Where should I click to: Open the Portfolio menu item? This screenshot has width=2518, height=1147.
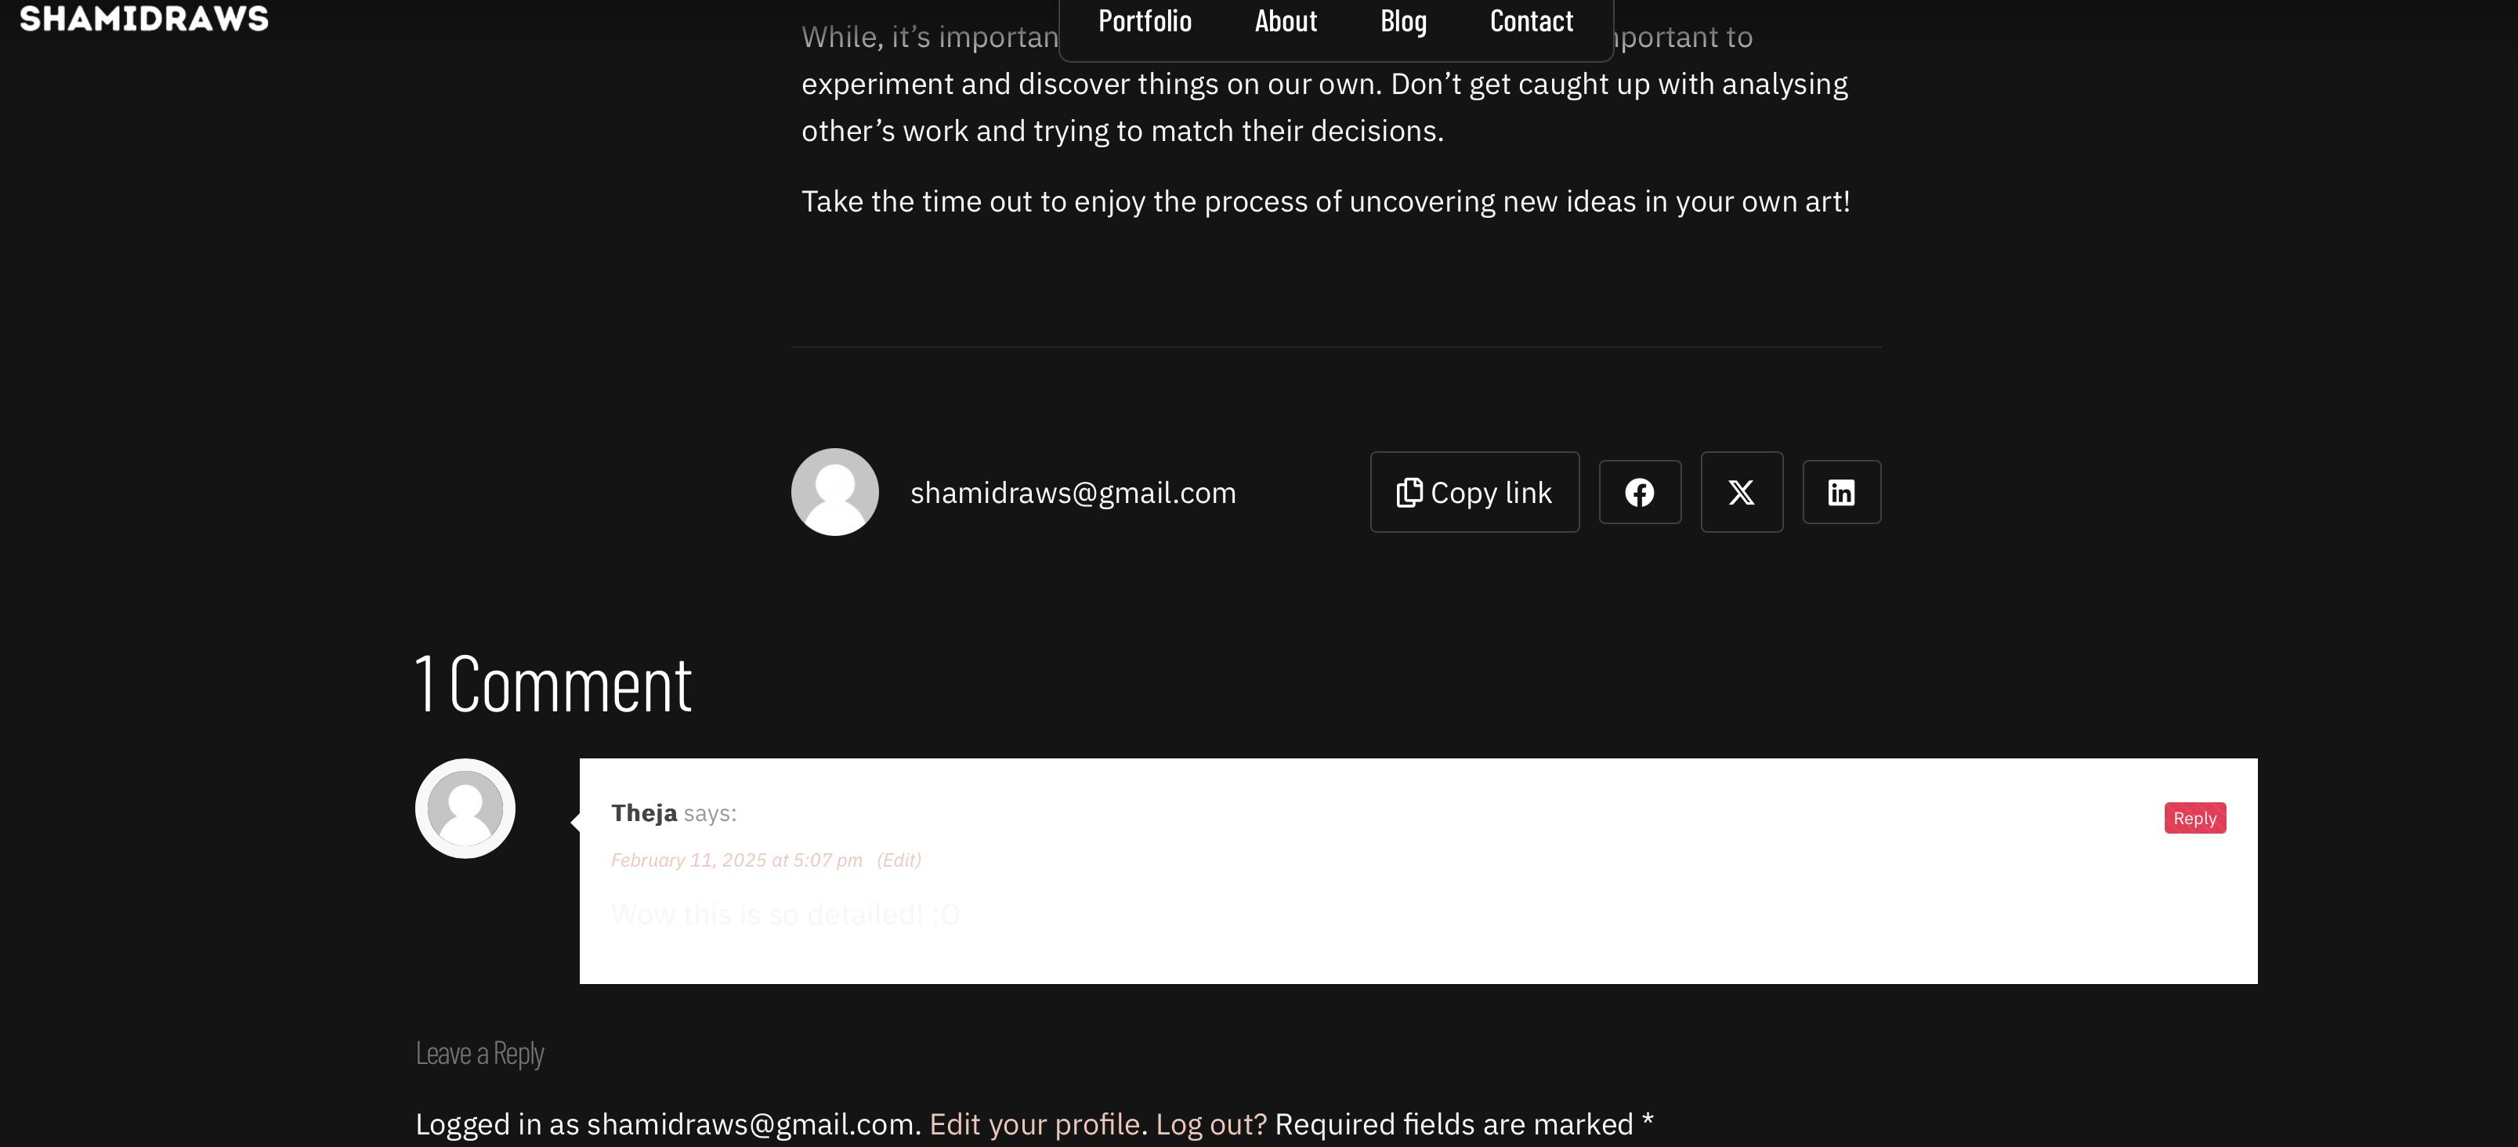tap(1145, 21)
